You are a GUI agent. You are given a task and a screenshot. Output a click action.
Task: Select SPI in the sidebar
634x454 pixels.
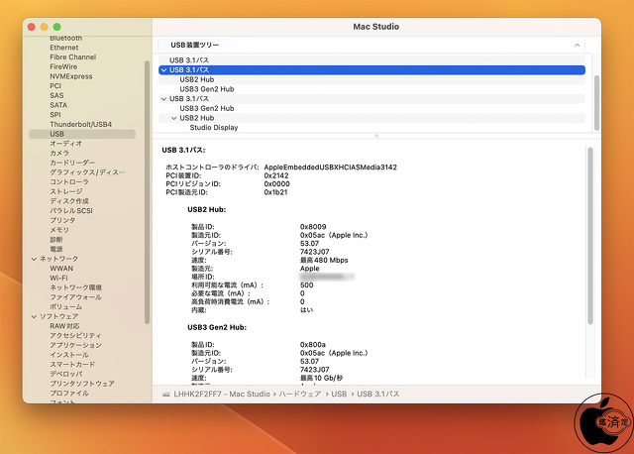point(55,115)
